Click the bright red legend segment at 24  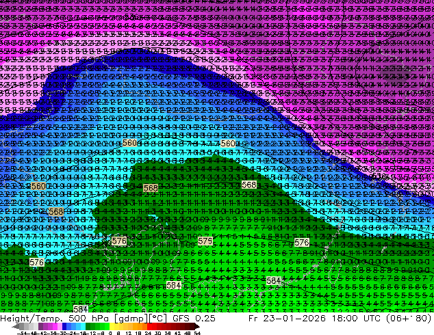coord(149,327)
